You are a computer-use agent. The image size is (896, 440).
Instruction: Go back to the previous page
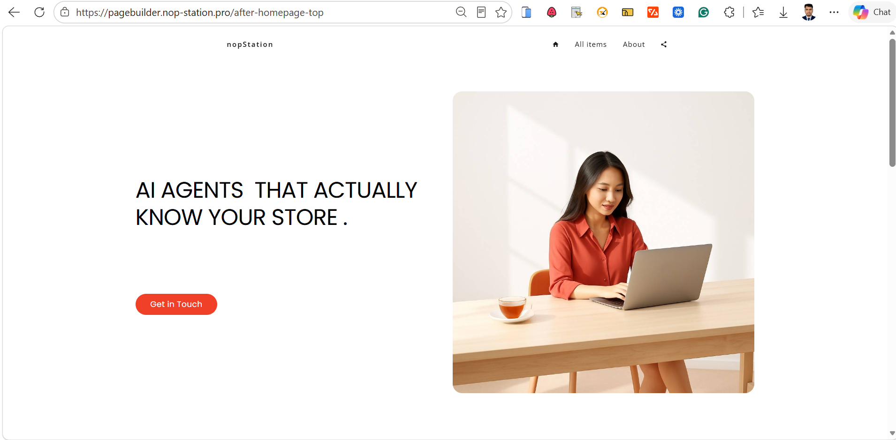click(x=14, y=12)
